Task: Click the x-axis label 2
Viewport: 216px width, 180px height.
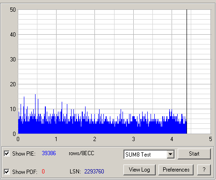Action: (94, 139)
